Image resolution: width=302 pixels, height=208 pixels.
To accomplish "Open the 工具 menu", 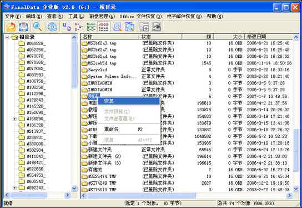I will pos(76,16).
